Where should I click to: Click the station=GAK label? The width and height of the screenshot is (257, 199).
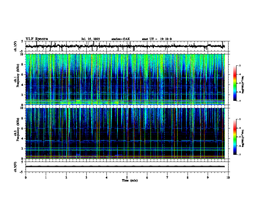click(121, 39)
